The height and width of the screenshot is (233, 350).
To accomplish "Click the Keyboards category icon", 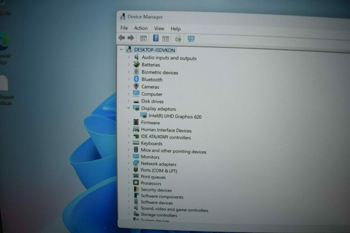I will click(x=136, y=143).
